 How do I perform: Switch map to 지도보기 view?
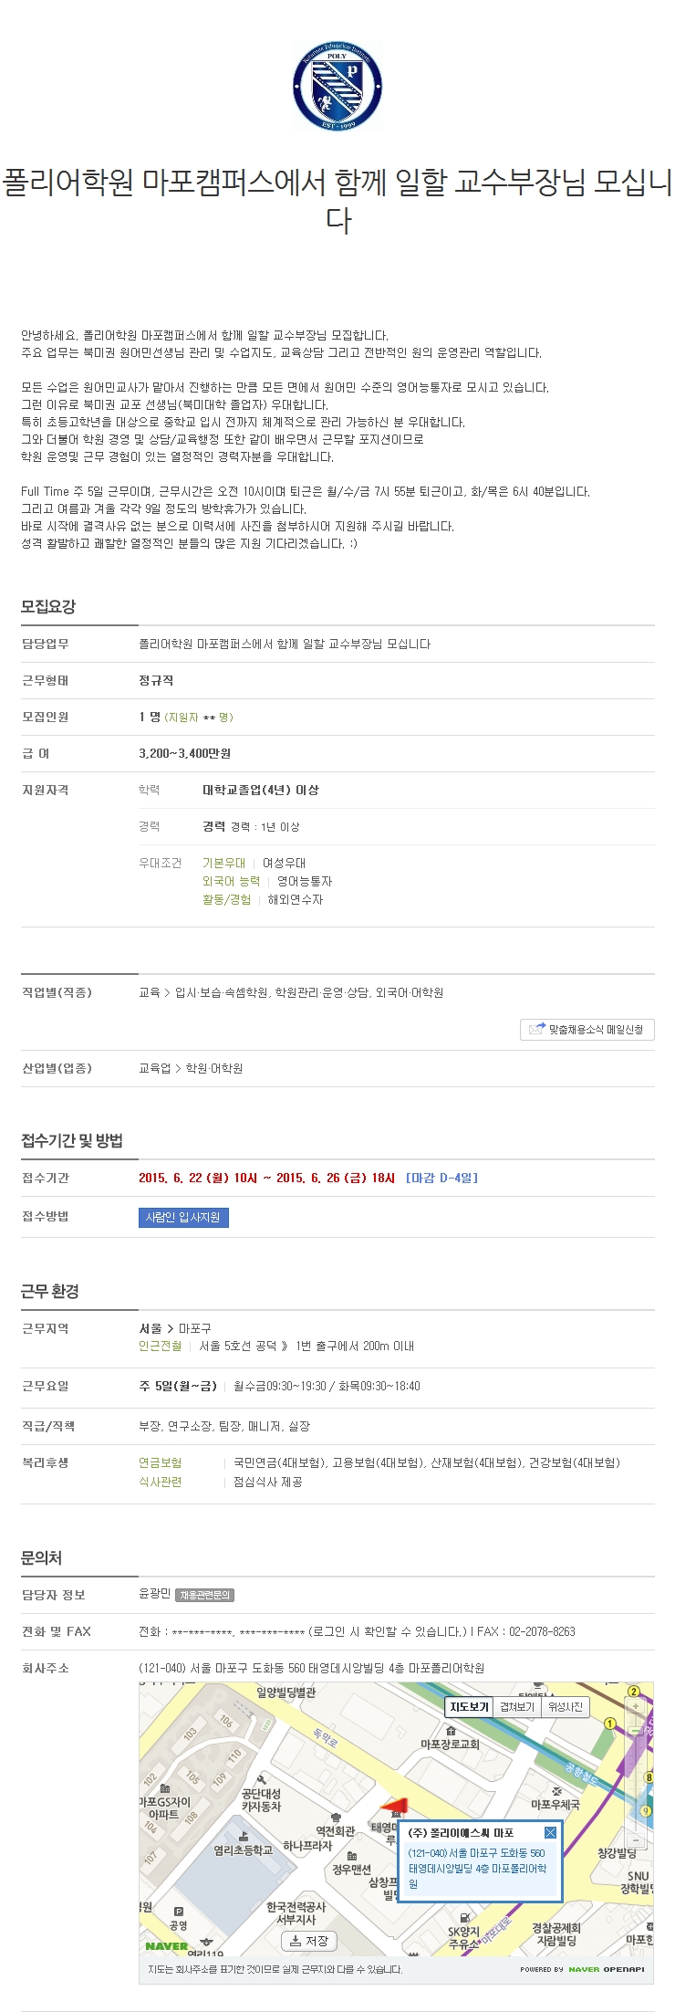[x=469, y=1707]
